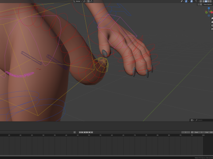Click the red X axis on navigation gizmo
The width and height of the screenshot is (213, 159).
click(x=212, y=12)
